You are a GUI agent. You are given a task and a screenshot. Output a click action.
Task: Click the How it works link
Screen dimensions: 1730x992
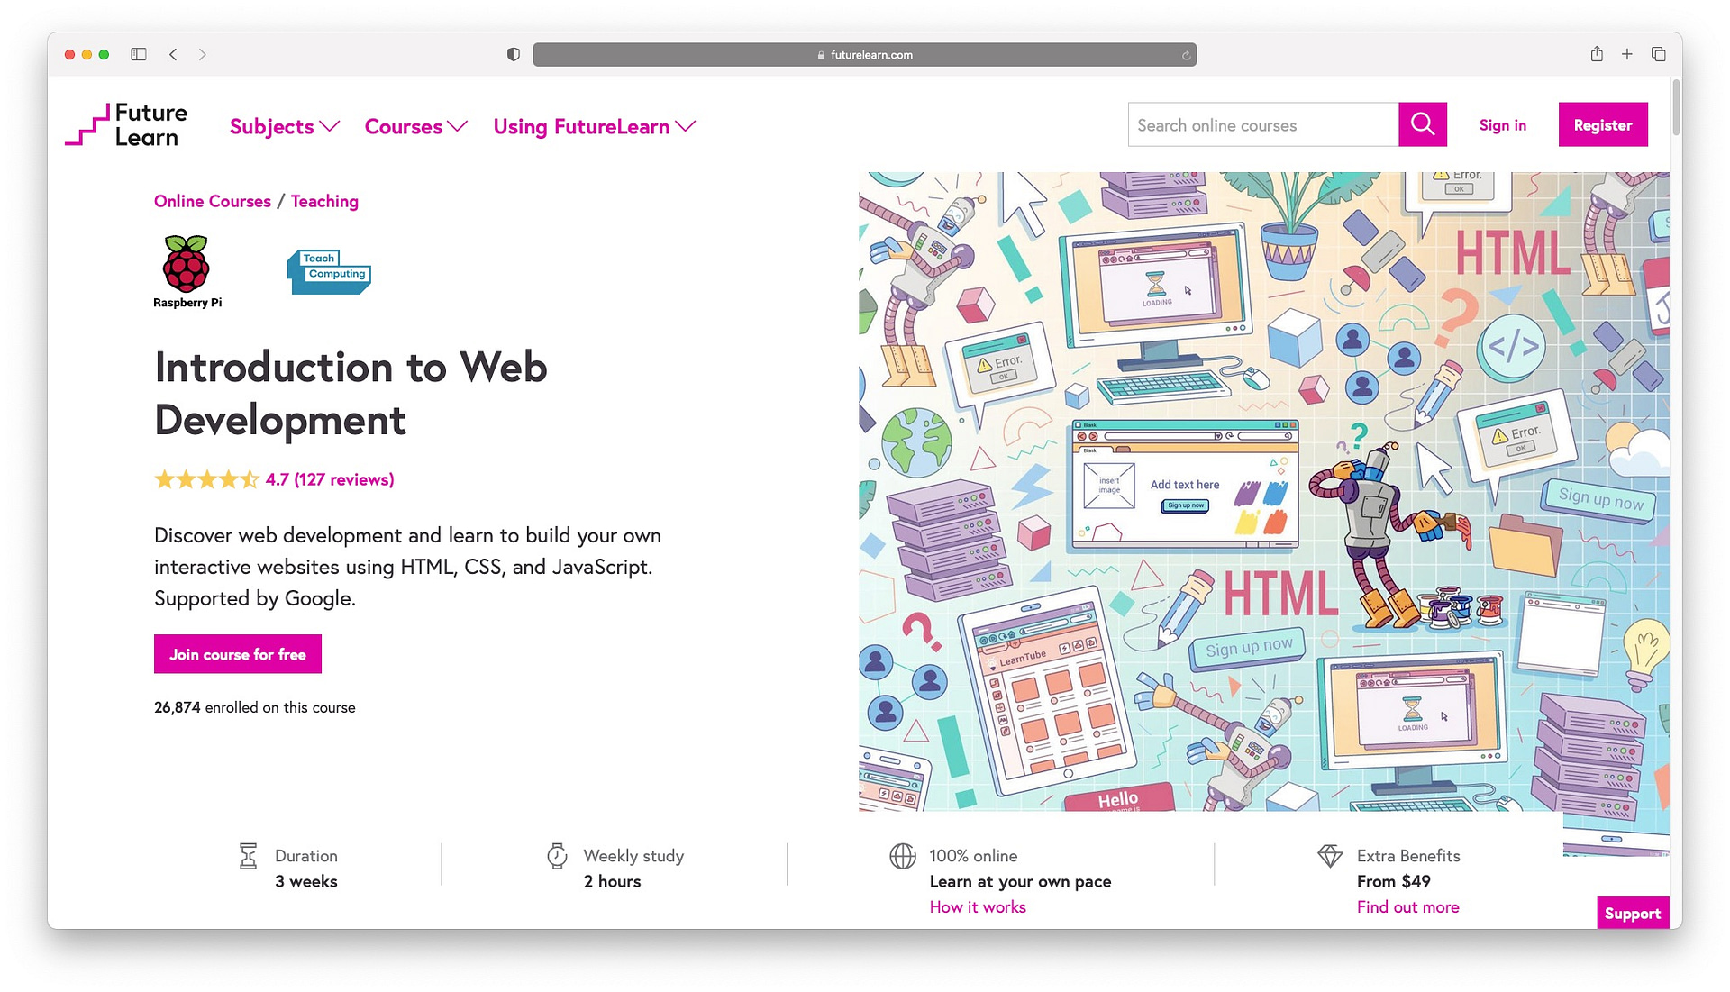point(977,906)
